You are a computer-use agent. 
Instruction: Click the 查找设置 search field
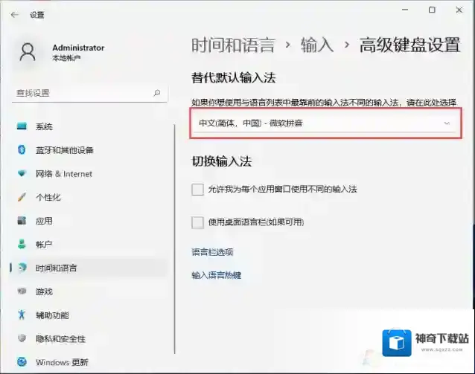[x=82, y=93]
